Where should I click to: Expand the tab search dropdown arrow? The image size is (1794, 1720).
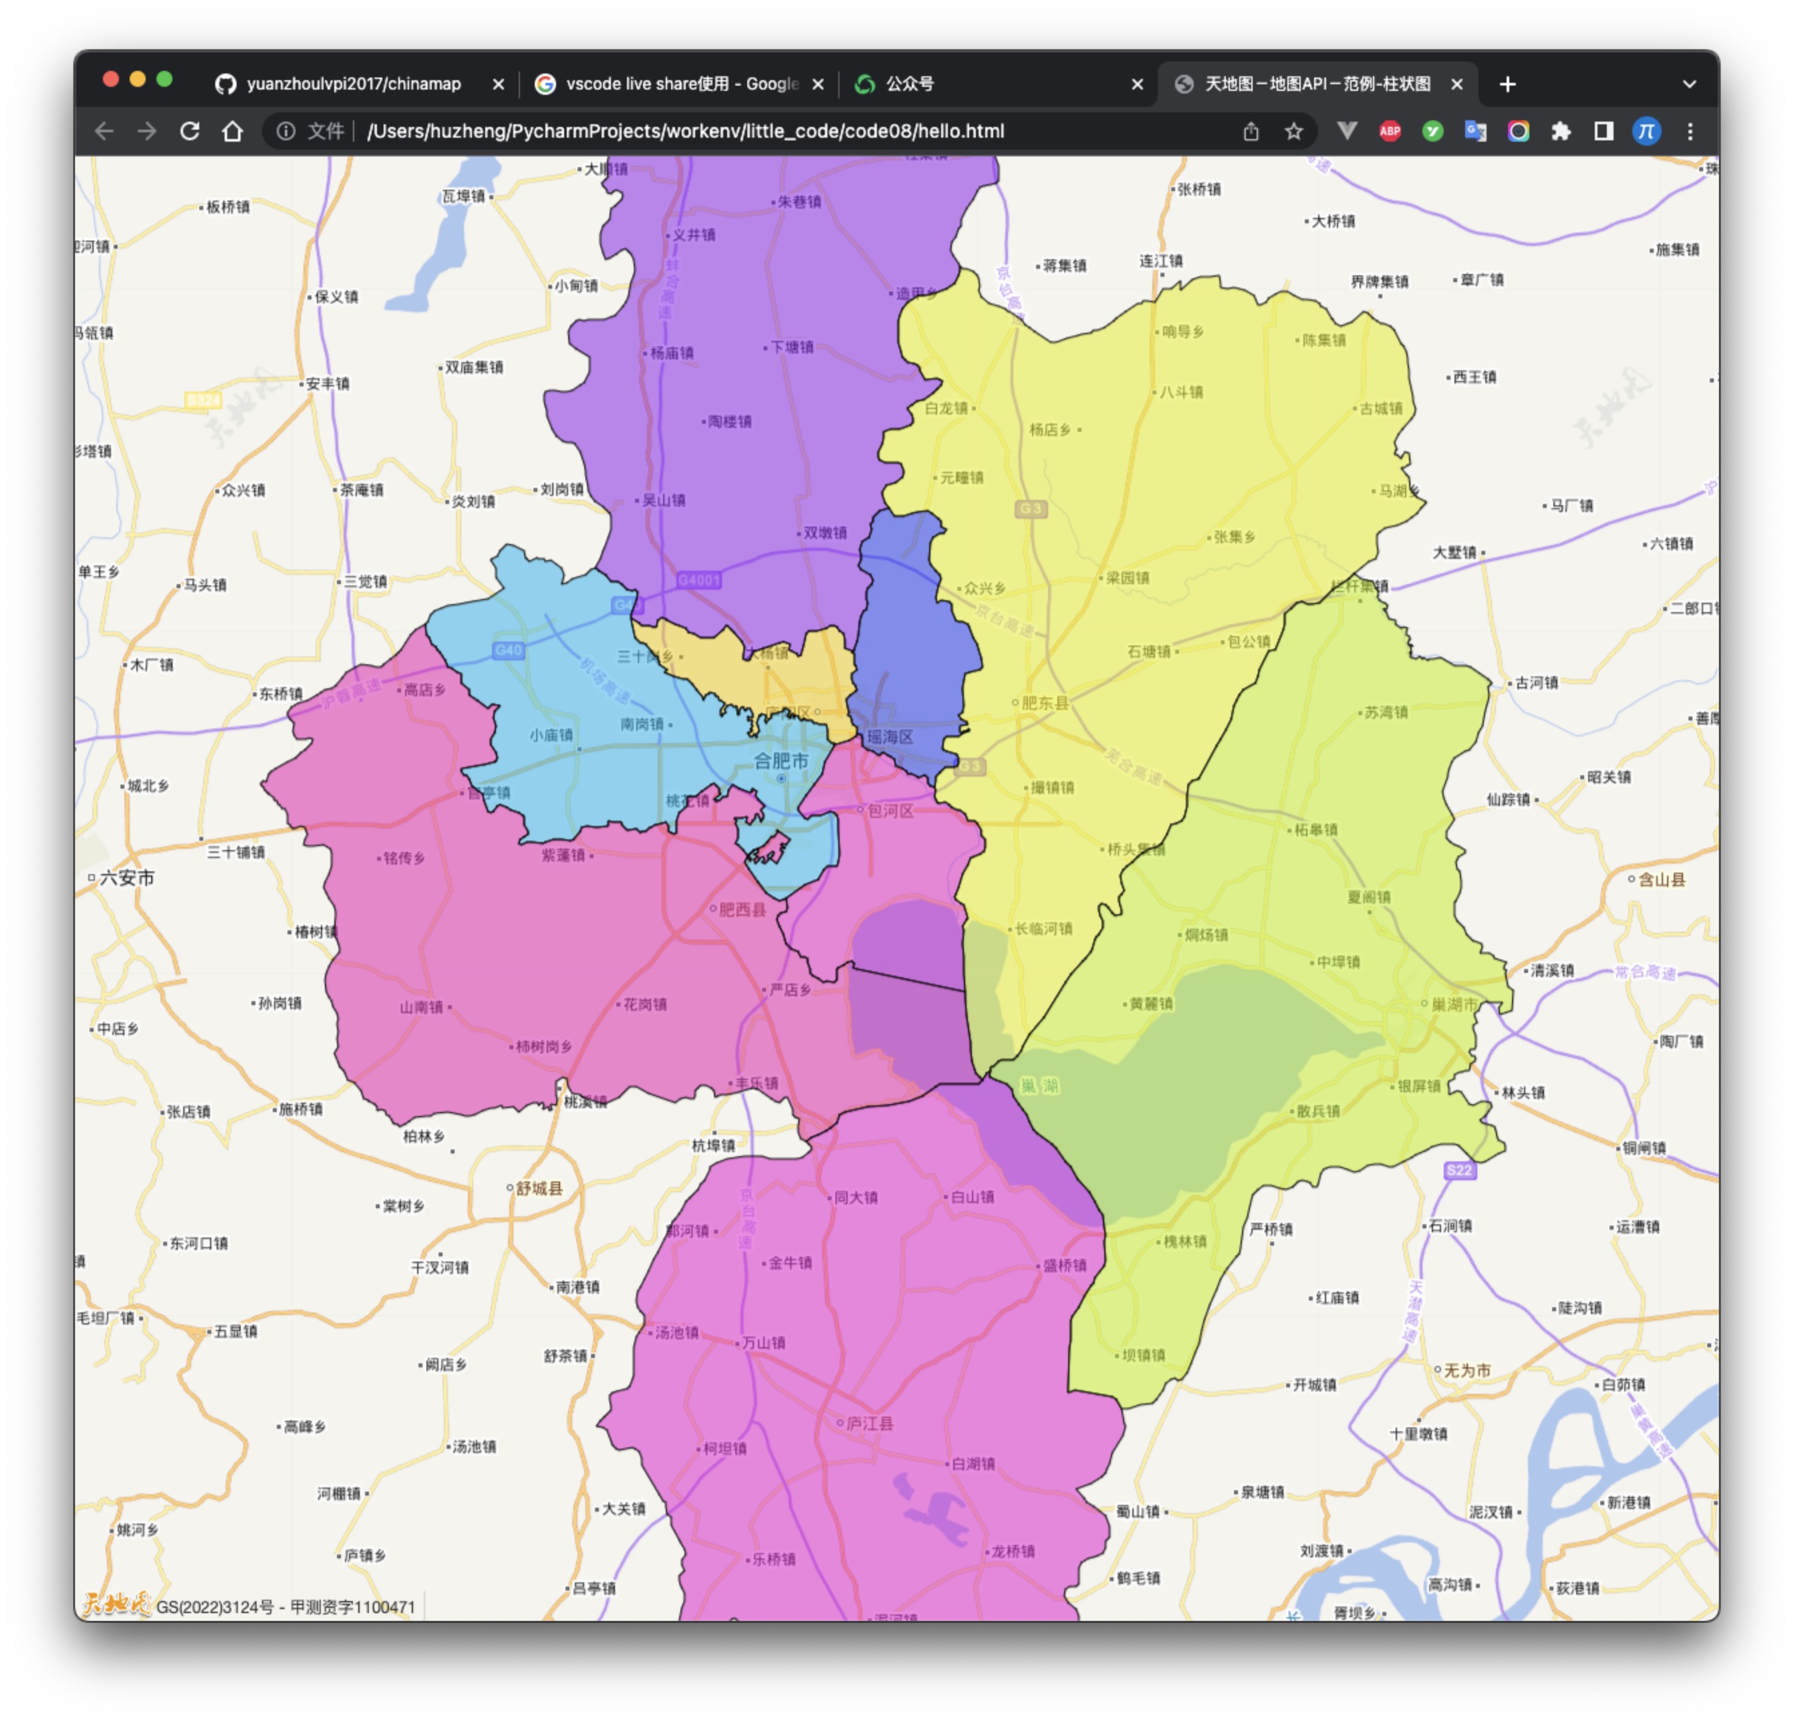point(1689,84)
